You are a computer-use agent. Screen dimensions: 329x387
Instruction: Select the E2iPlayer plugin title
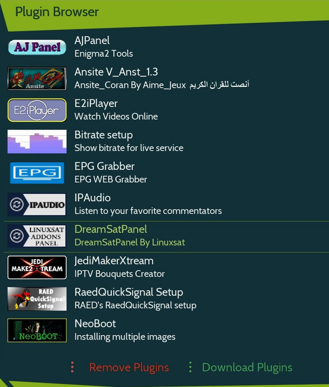click(x=96, y=104)
